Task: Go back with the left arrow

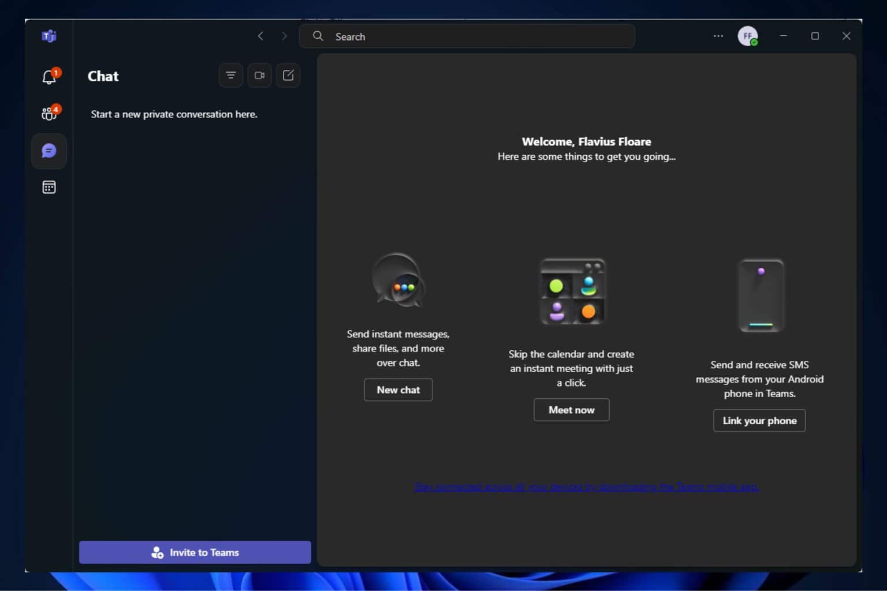Action: (x=260, y=36)
